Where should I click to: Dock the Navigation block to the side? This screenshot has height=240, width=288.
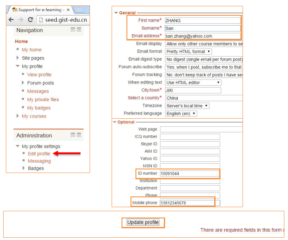pyautogui.click(x=79, y=30)
